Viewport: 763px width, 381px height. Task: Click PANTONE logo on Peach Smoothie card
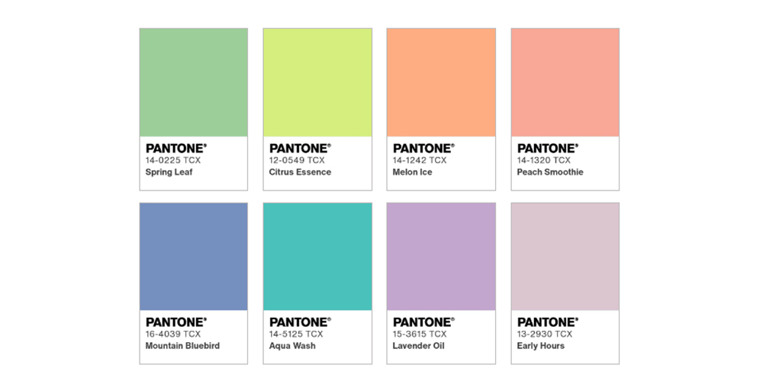(x=548, y=149)
